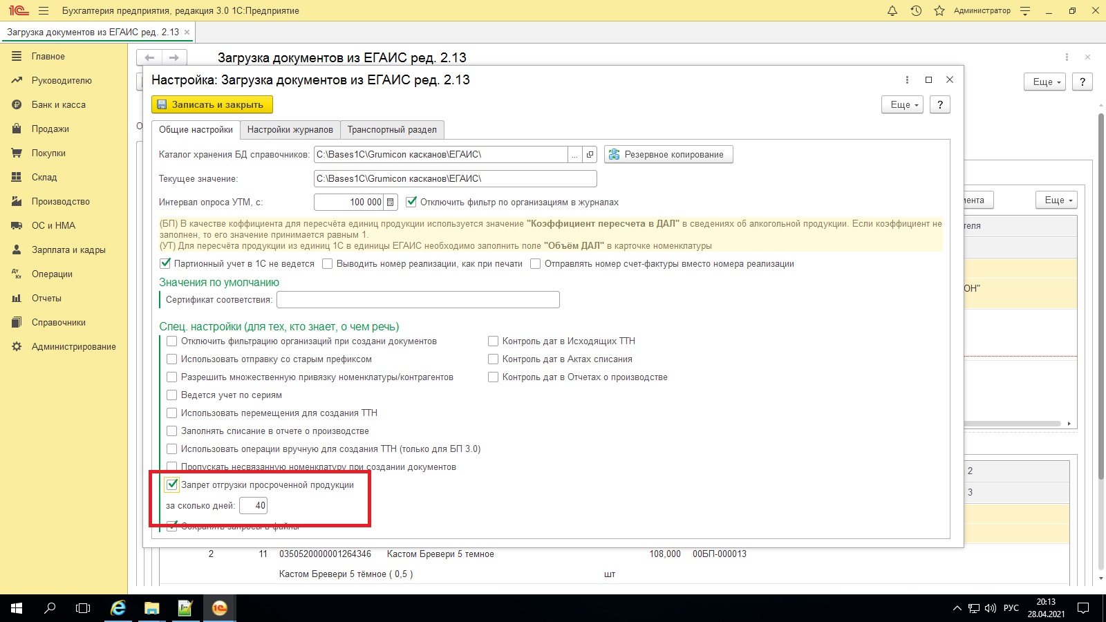Open the 1C main menu hamburger icon
Screen dimensions: 1106x622
(44, 10)
